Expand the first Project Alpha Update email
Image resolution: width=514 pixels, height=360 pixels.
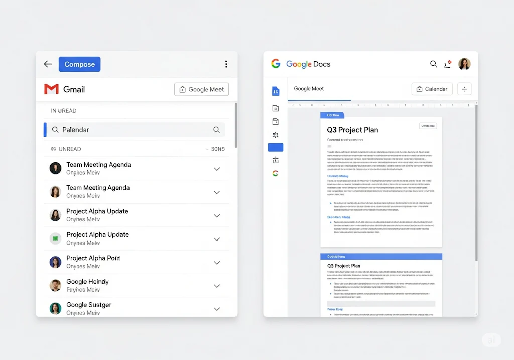(x=217, y=216)
